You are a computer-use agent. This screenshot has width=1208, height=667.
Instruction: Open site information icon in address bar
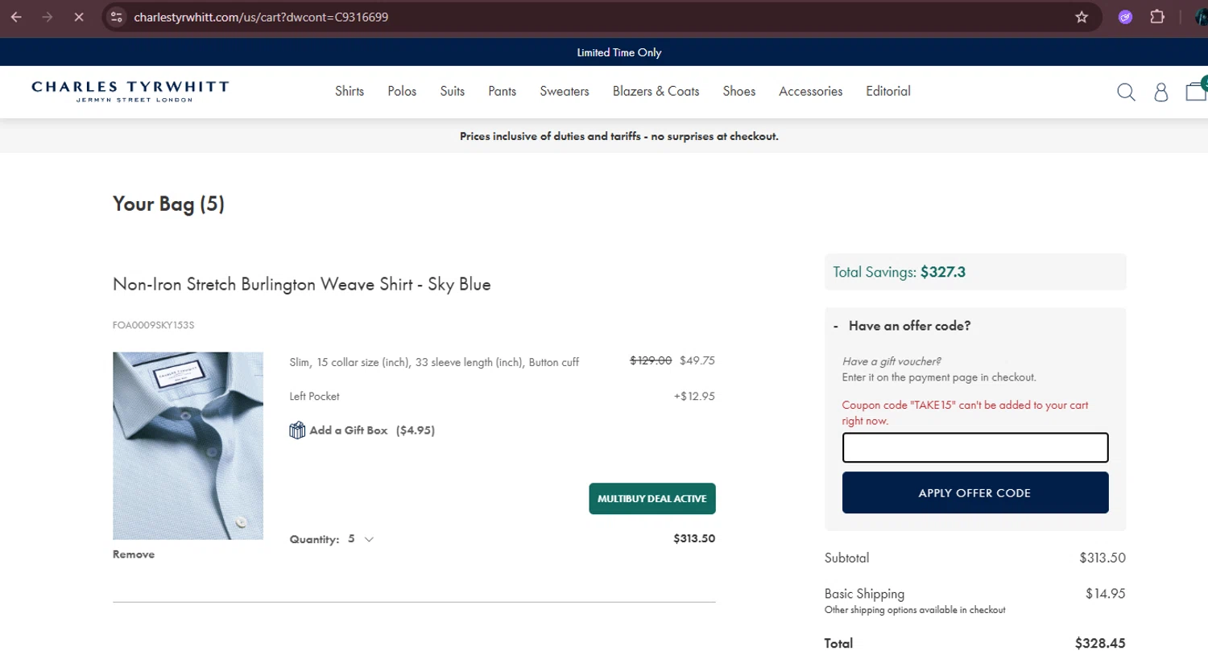pyautogui.click(x=117, y=17)
